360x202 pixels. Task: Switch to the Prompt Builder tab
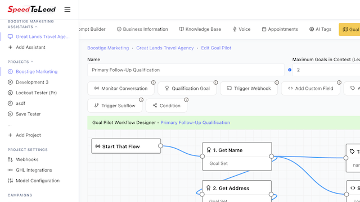point(92,29)
